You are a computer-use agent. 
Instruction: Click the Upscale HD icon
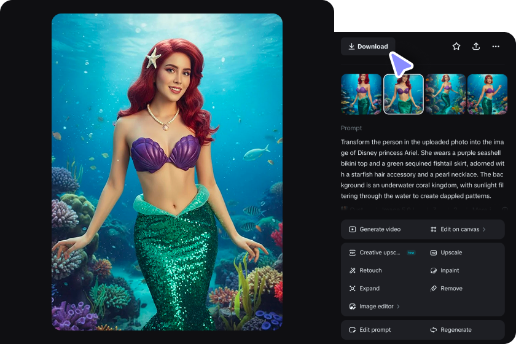point(434,252)
